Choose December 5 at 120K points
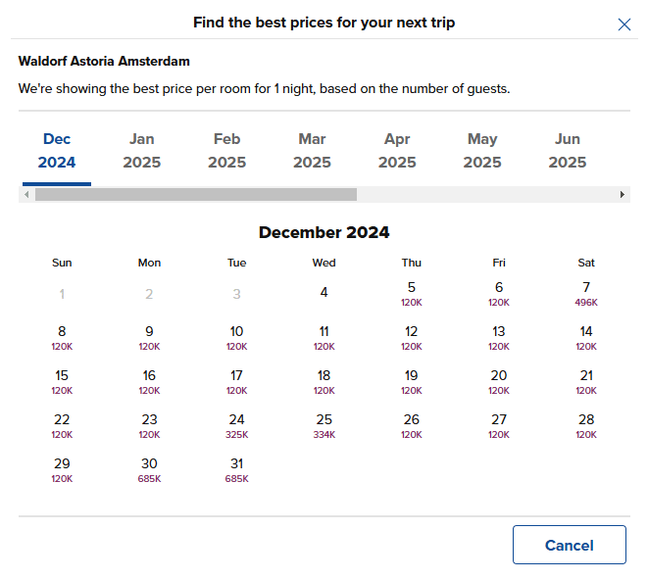648x579 pixels. (x=412, y=293)
